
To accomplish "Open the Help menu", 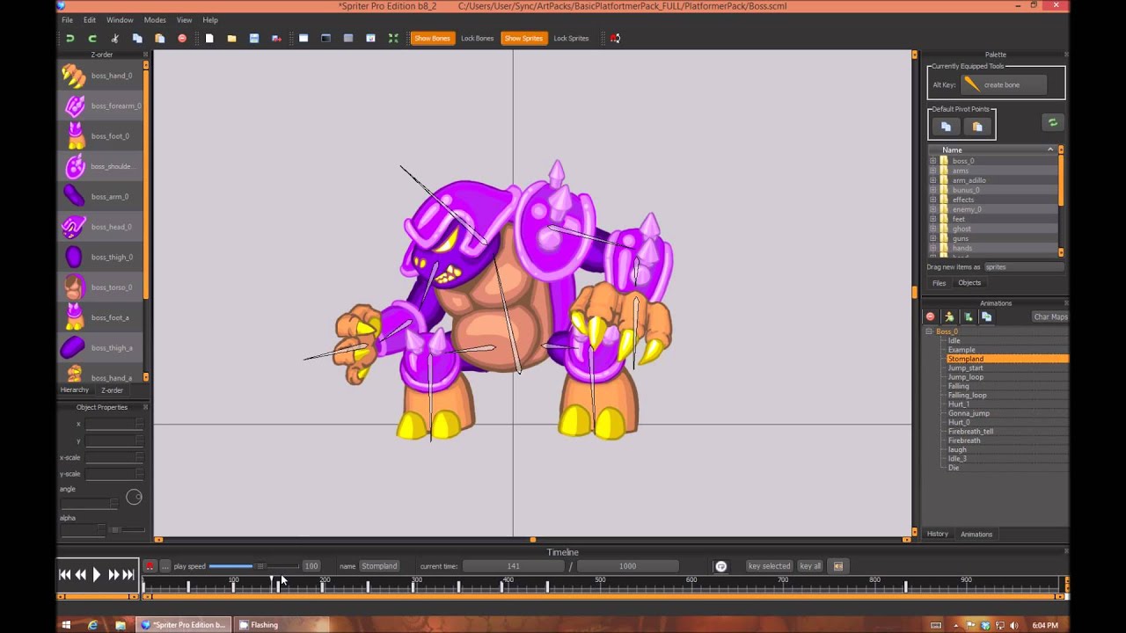I will coord(210,19).
